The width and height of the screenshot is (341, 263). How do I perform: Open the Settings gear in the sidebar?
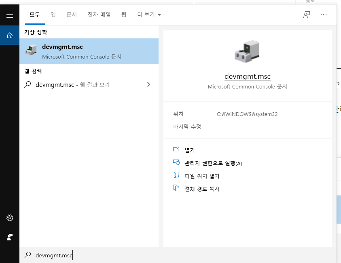coord(10,218)
